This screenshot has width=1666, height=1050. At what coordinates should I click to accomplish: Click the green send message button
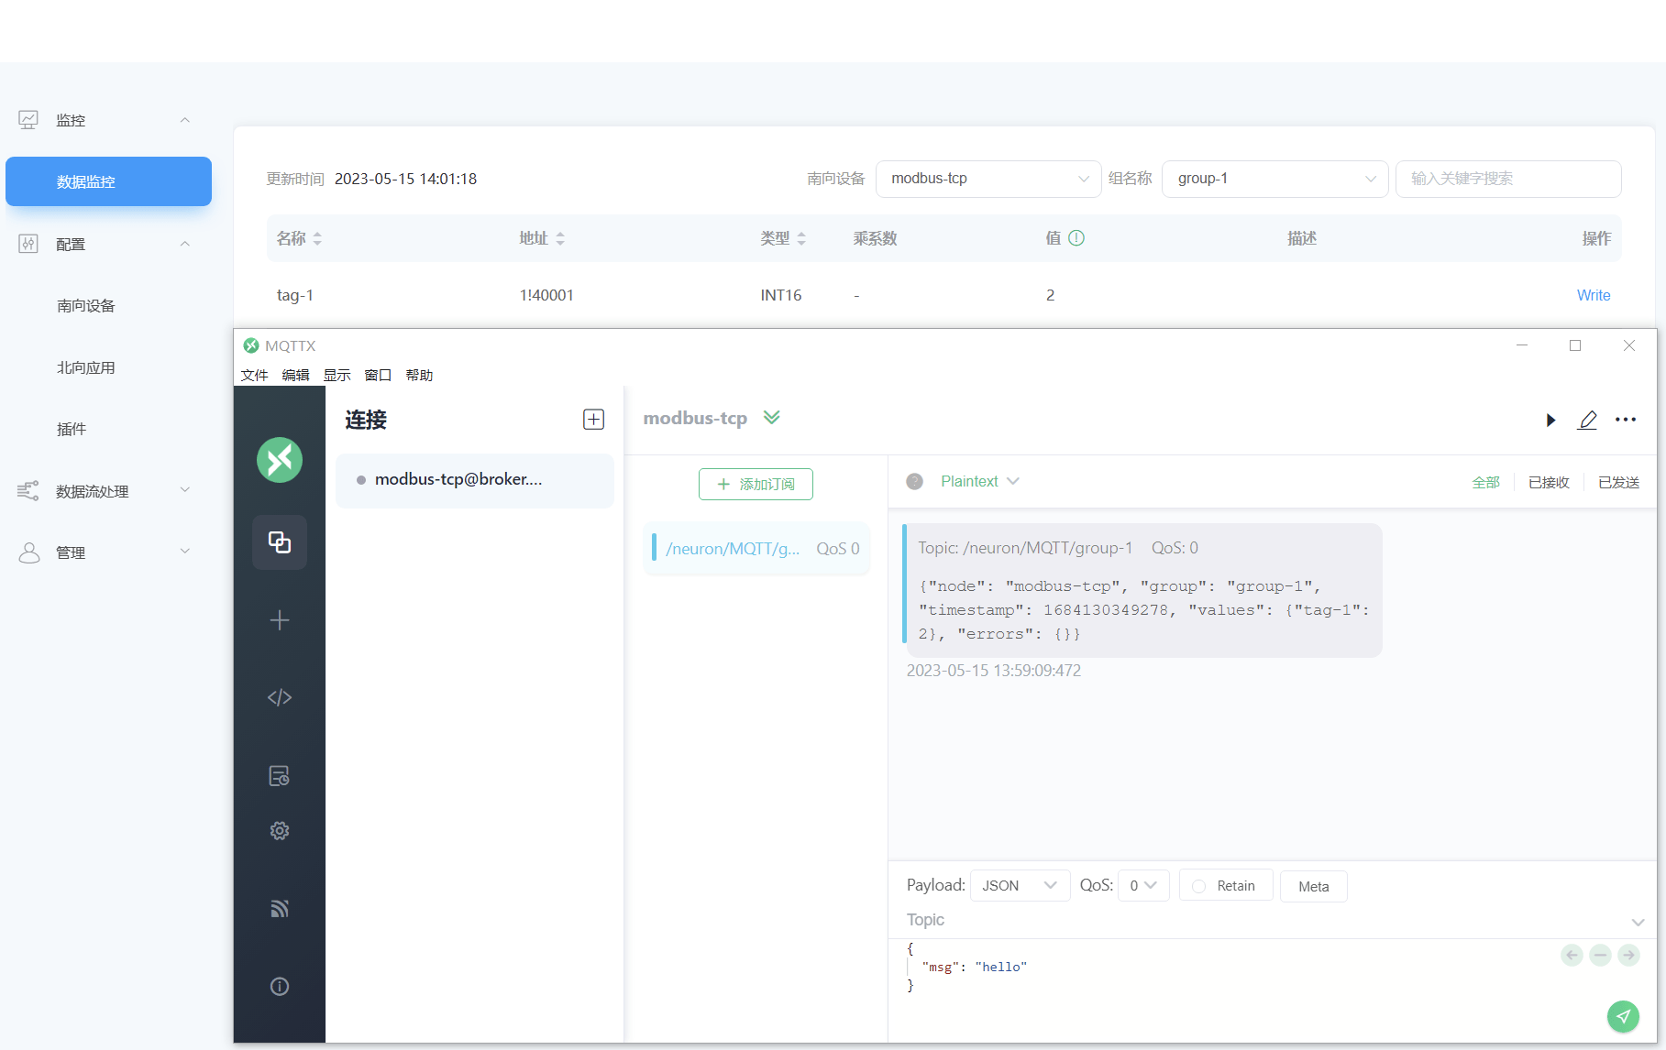1623,1015
